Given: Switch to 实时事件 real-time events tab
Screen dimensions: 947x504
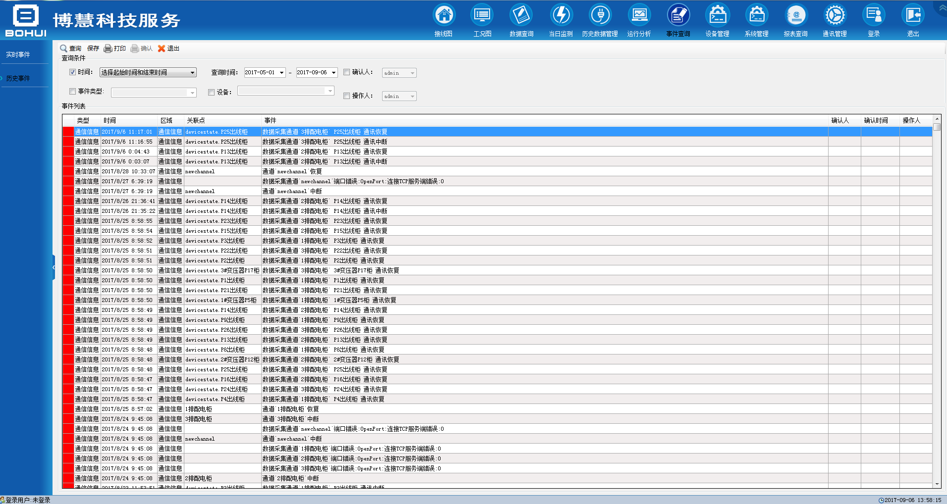Looking at the screenshot, I should [x=18, y=55].
